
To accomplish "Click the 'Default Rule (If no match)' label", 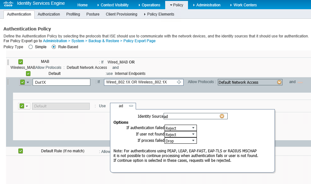I will [x=63, y=151].
